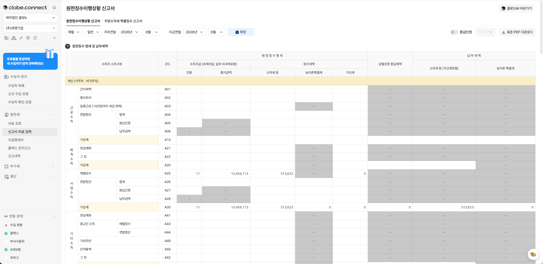Collapse the sidebar with the double-chevron icon

tap(54, 38)
